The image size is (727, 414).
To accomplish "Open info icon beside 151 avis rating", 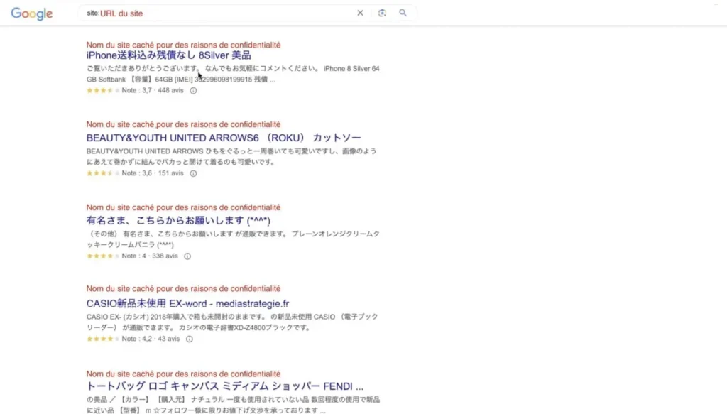I will pos(193,173).
